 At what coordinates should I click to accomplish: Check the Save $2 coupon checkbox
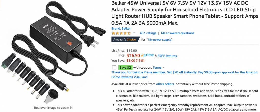[x=114, y=67]
